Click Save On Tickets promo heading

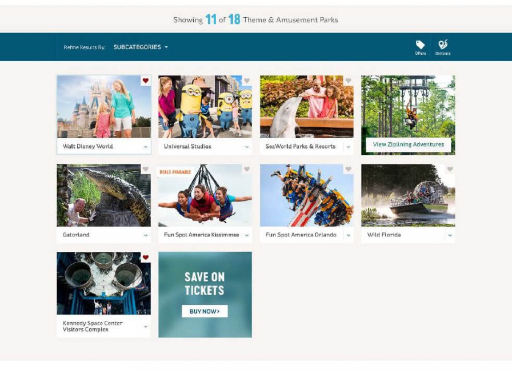tap(205, 284)
